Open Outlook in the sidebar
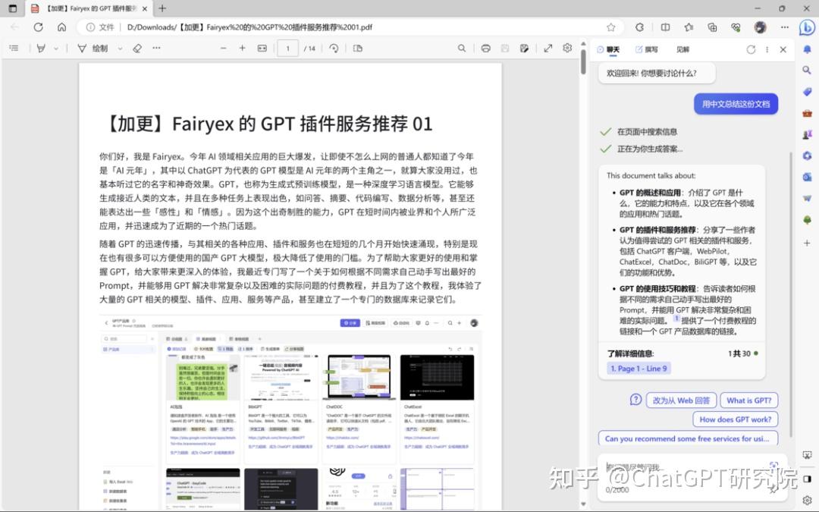The height and width of the screenshot is (512, 819). click(x=807, y=177)
